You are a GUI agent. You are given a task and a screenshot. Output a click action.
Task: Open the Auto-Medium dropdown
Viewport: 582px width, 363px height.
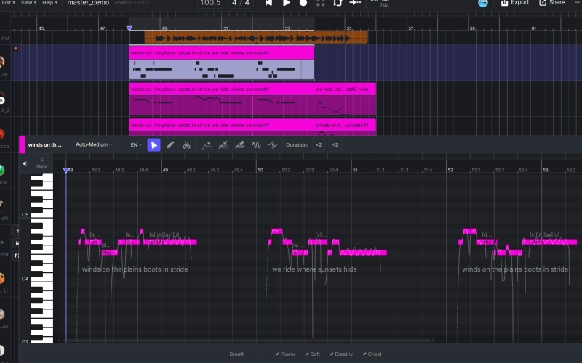[x=94, y=144]
